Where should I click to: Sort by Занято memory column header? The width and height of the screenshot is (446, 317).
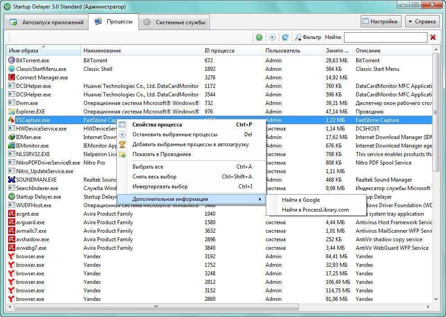(338, 51)
